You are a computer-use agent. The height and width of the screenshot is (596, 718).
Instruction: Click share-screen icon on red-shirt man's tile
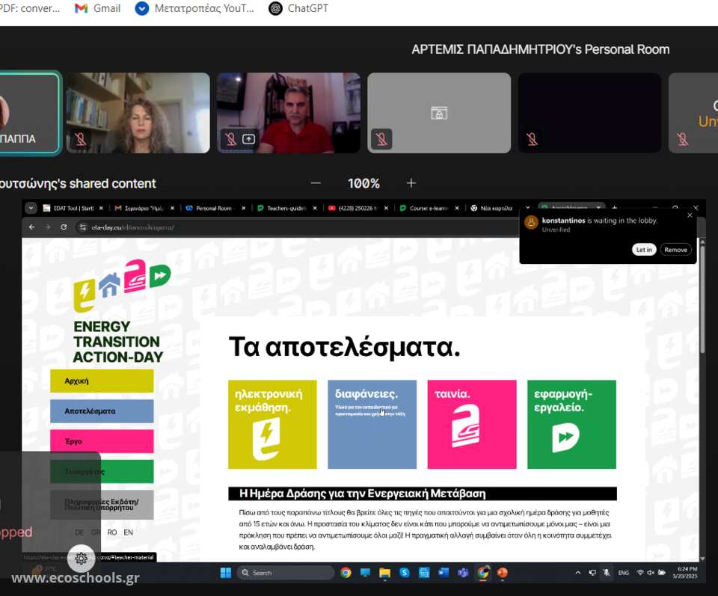[248, 138]
